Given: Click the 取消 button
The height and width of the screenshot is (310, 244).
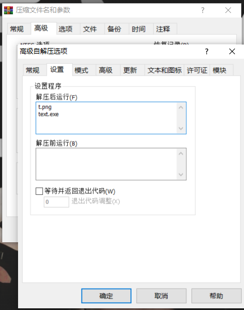Looking at the screenshot, I should 161,296.
